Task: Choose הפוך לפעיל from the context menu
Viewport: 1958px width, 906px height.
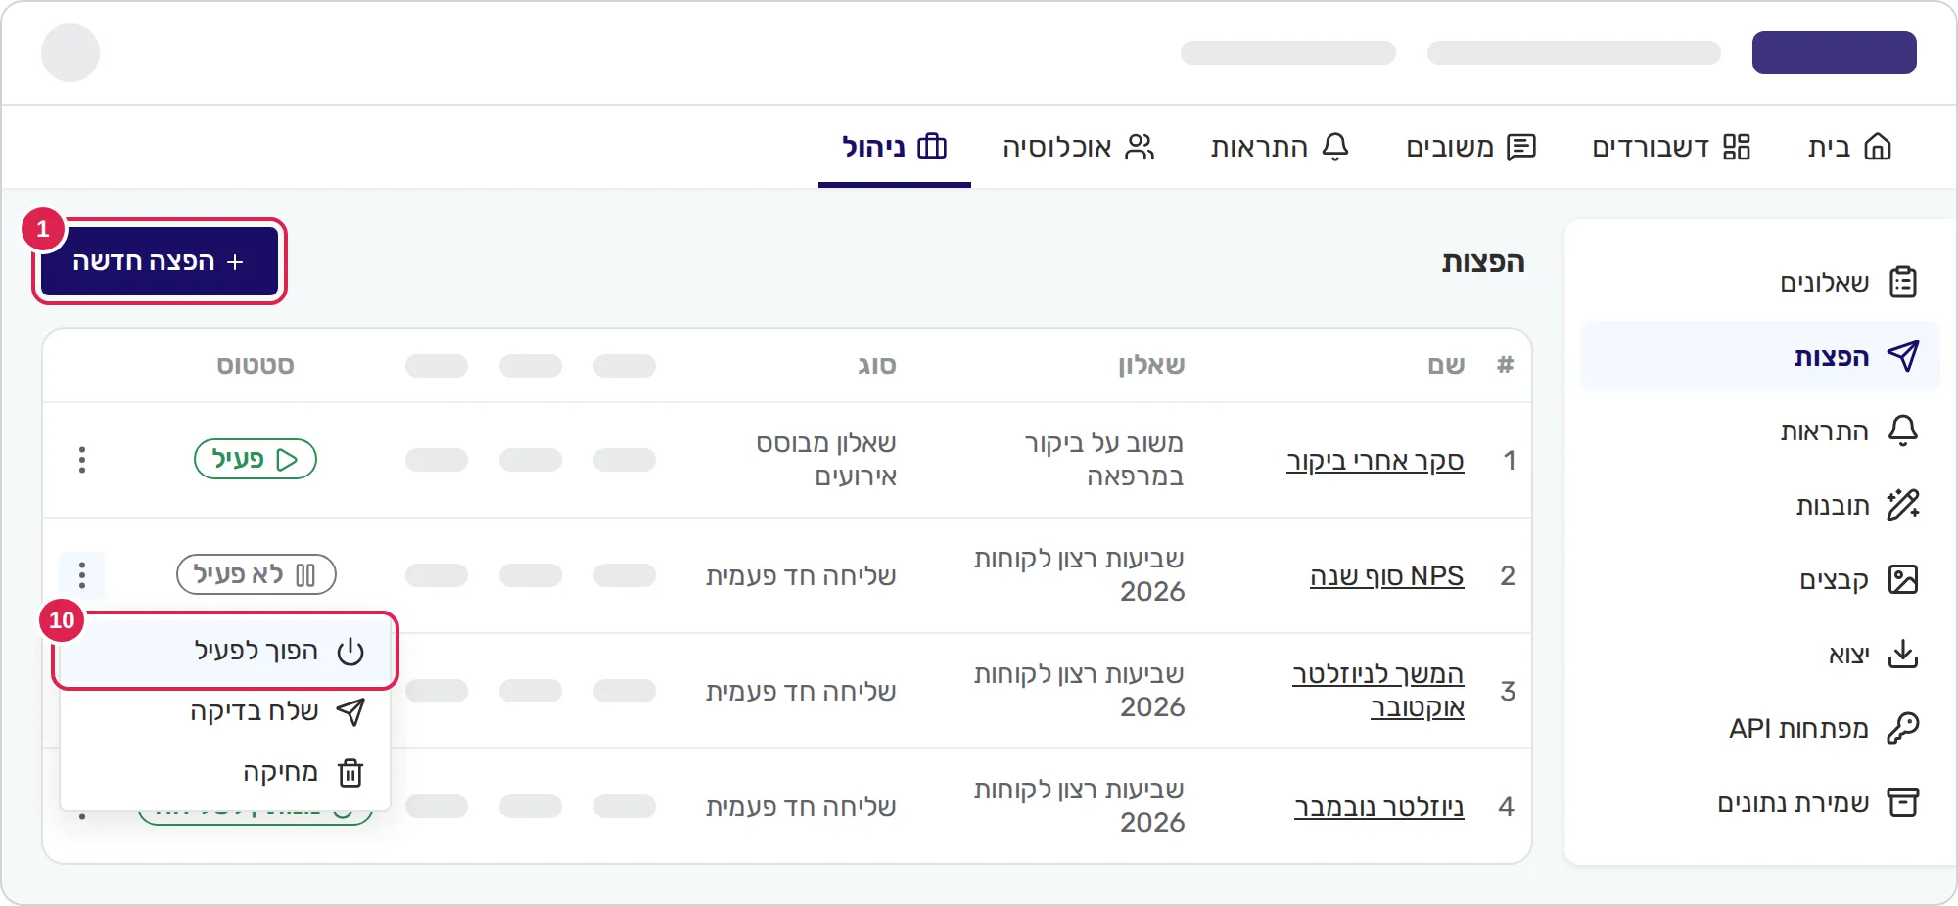Action: [225, 651]
